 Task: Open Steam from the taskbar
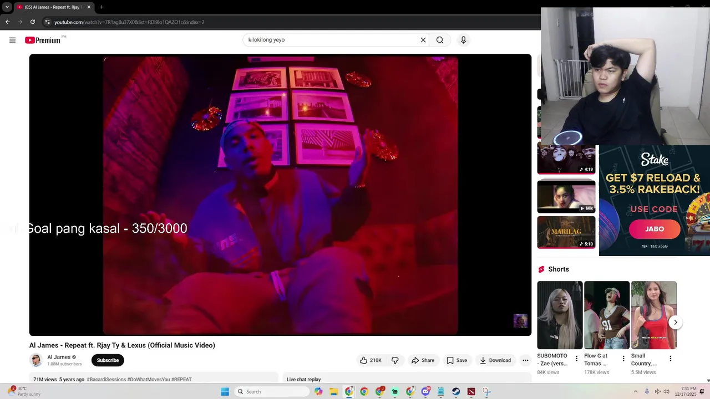pyautogui.click(x=456, y=392)
